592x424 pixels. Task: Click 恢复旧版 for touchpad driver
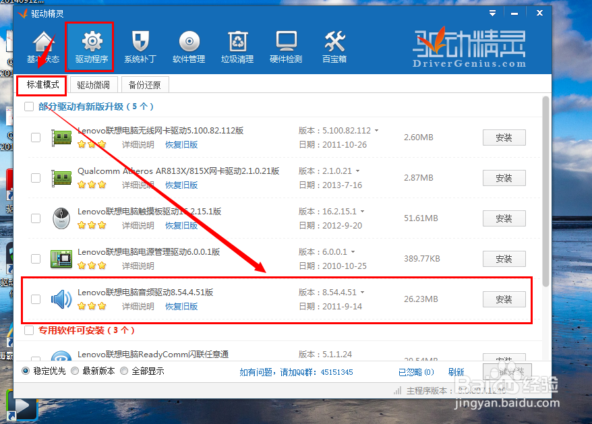click(x=181, y=225)
